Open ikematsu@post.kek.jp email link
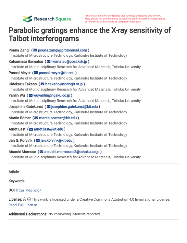The image size is (187, 243). click(x=69, y=62)
